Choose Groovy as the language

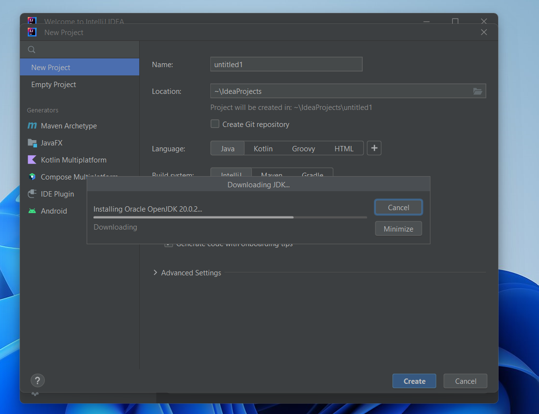coord(303,148)
